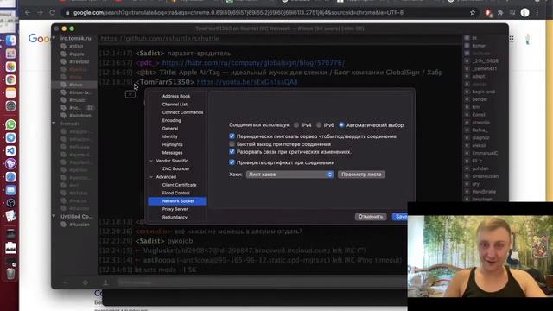Image resolution: width=553 pixels, height=311 pixels.
Task: Click the add button at IRC window bottom
Action: click(x=65, y=282)
